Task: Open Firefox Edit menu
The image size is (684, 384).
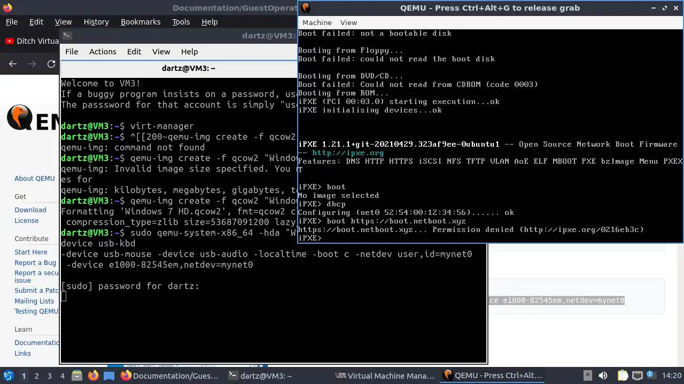Action: 36,22
